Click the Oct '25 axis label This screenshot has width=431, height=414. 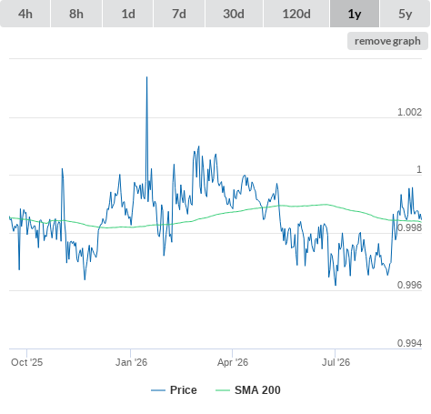pos(26,362)
